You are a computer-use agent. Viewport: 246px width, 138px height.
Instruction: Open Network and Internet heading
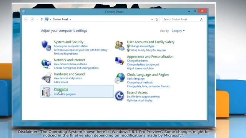click(x=69, y=60)
